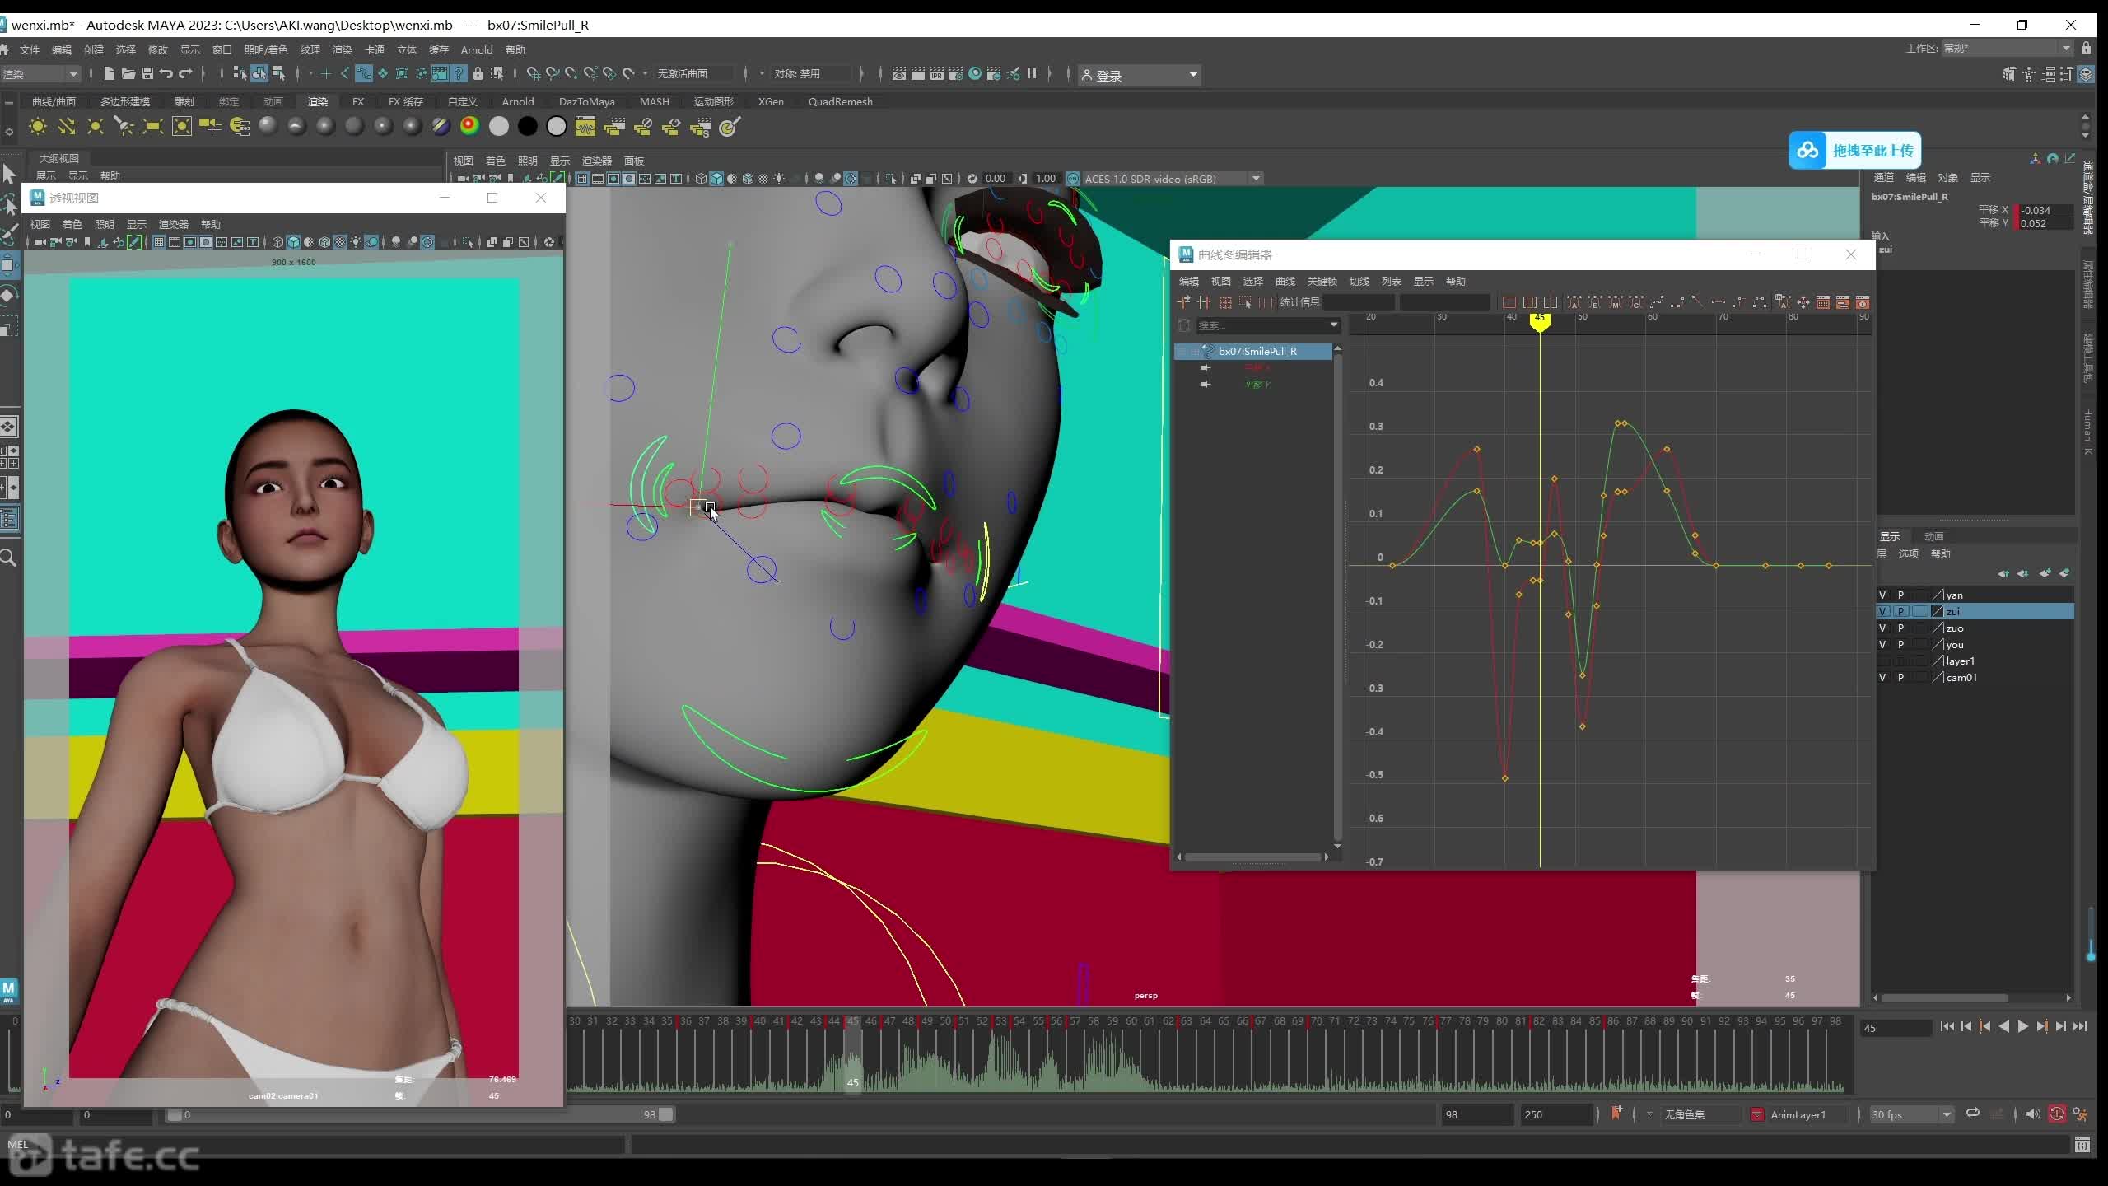Click the black surface shader sphere icon
Image resolution: width=2108 pixels, height=1186 pixels.
tap(528, 126)
